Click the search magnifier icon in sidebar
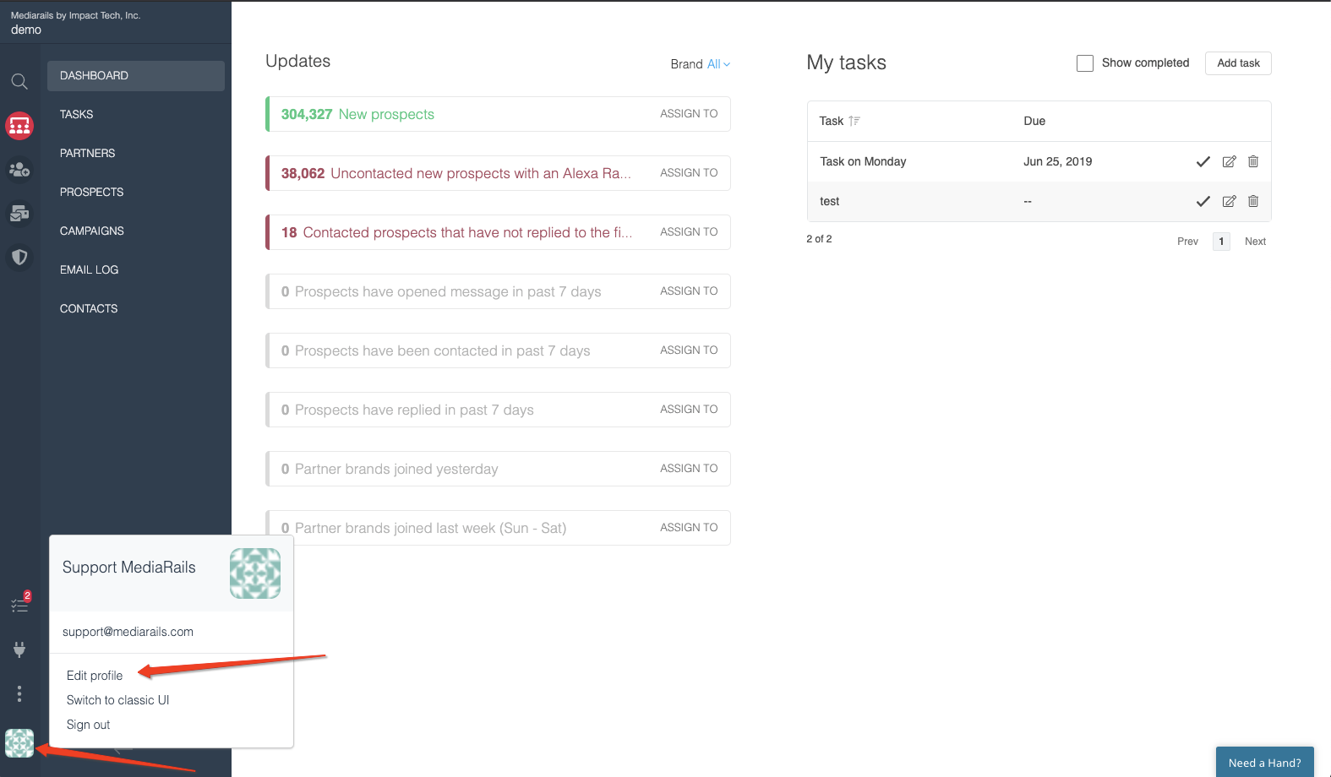 point(19,81)
